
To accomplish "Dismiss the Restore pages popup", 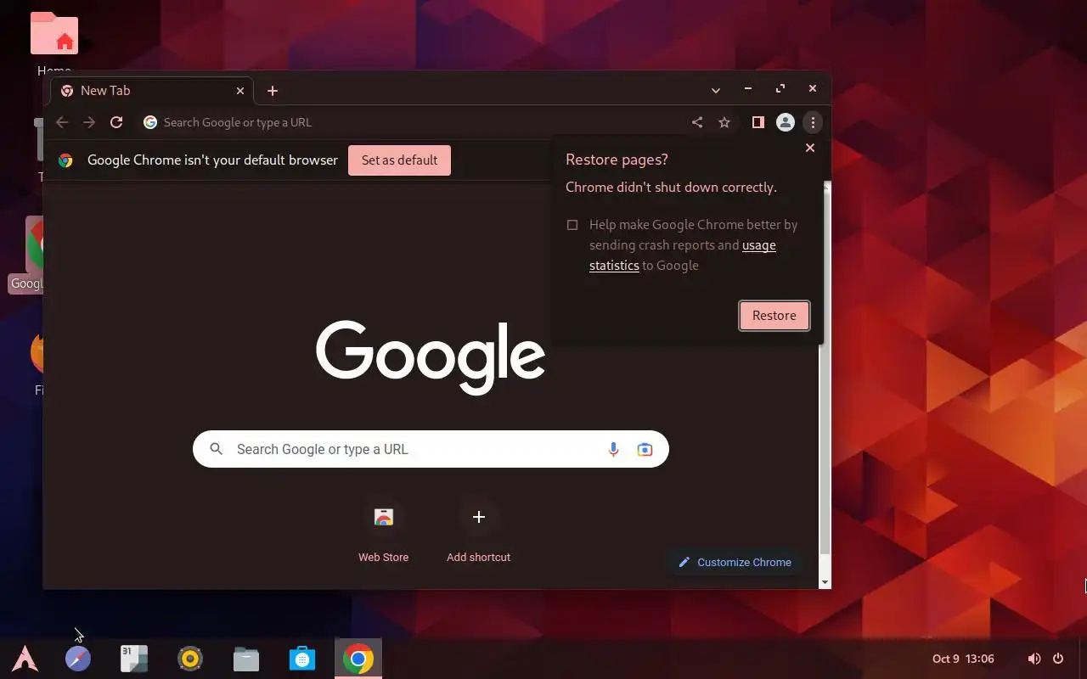I will 810,148.
